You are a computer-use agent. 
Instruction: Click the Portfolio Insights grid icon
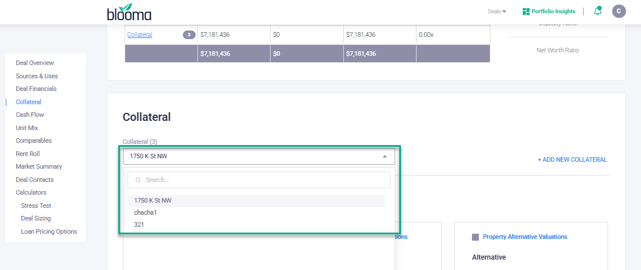(526, 11)
